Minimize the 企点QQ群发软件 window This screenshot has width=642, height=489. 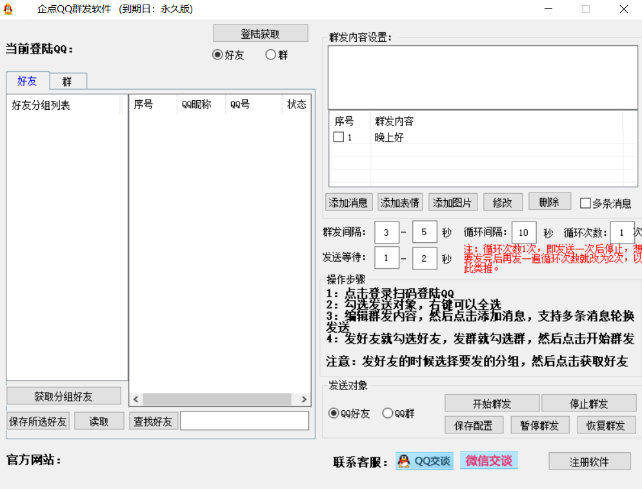548,9
